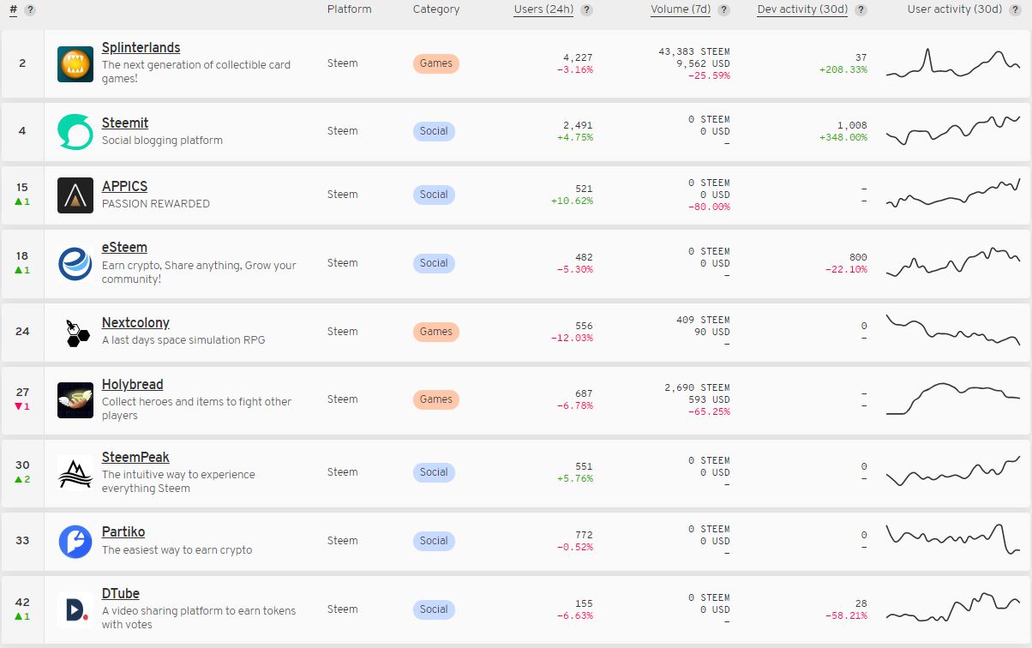Open the Holybread app page

tap(132, 385)
